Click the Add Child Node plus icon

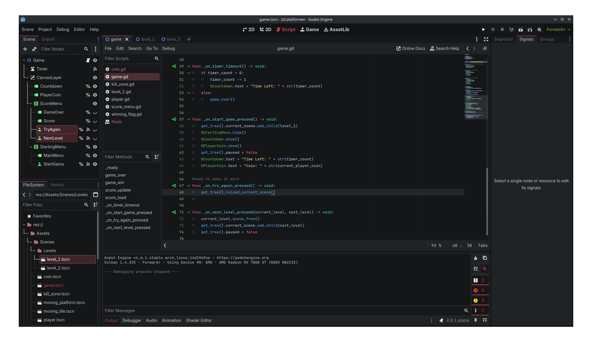[x=25, y=49]
